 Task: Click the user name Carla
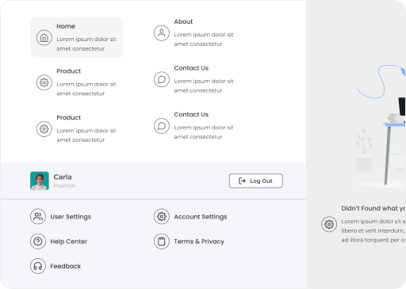(x=63, y=177)
